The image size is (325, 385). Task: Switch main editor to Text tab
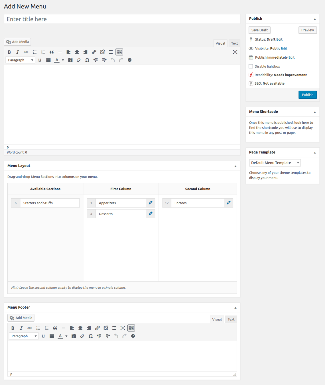pos(234,43)
